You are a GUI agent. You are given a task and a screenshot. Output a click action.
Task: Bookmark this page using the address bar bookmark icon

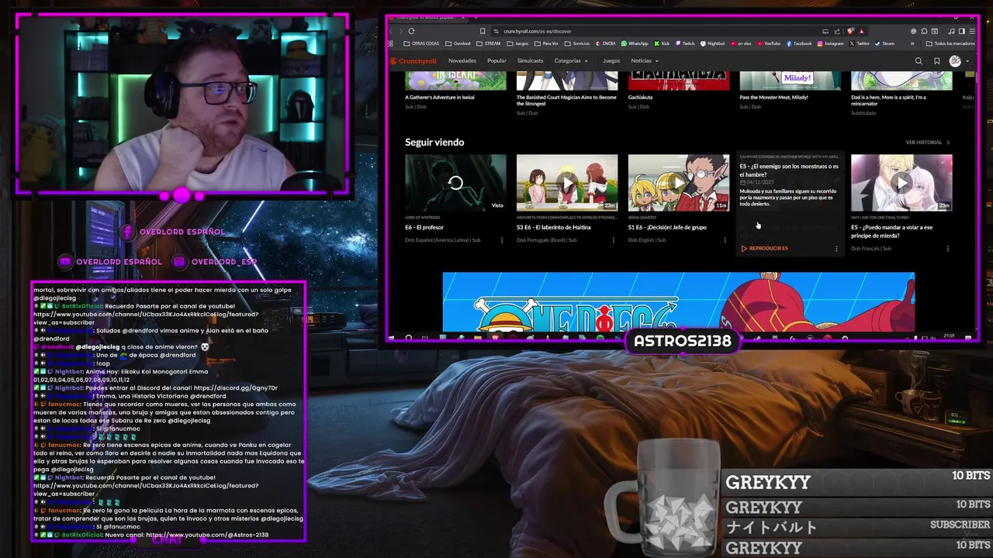pyautogui.click(x=483, y=31)
